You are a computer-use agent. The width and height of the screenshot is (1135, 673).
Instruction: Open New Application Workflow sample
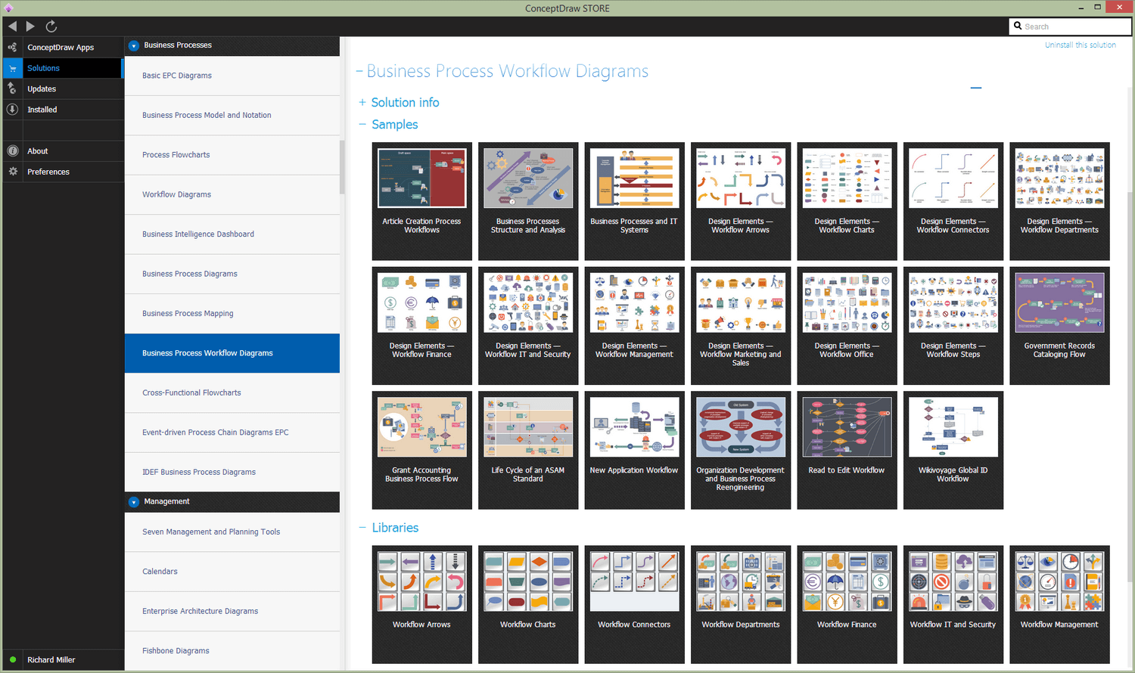pyautogui.click(x=634, y=450)
